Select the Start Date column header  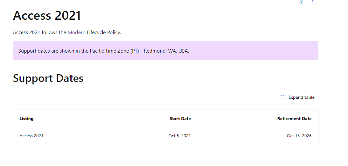point(180,119)
